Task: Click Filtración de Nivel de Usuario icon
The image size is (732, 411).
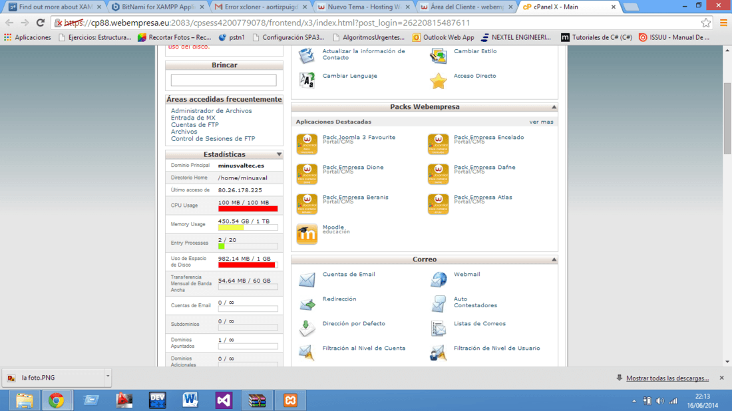Action: coord(439,352)
